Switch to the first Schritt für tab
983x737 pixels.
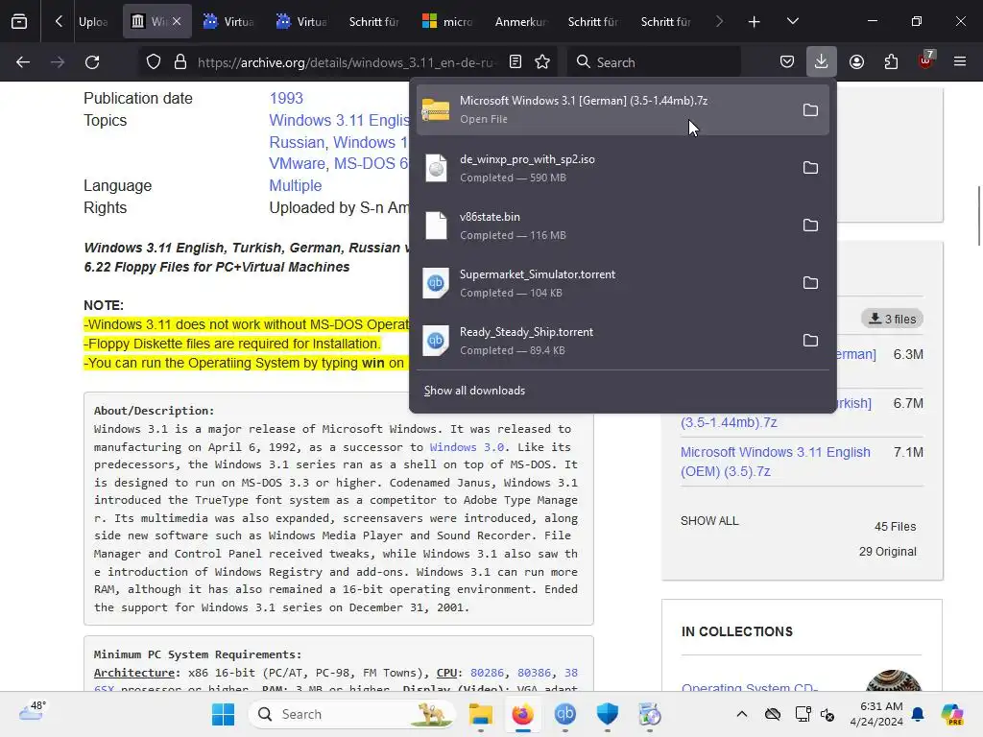coord(374,22)
